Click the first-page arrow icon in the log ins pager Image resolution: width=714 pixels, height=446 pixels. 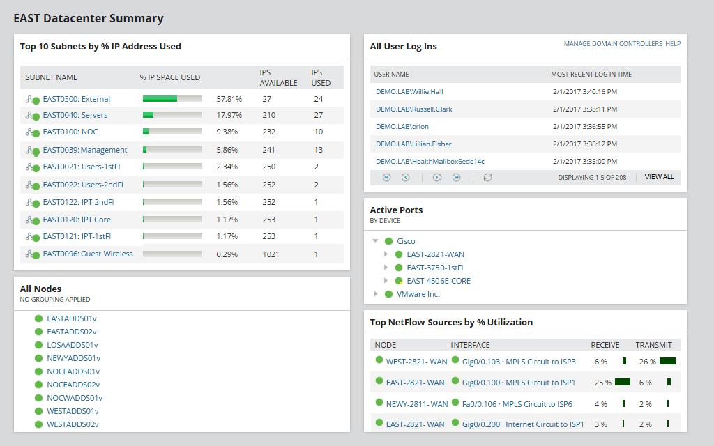tap(386, 178)
